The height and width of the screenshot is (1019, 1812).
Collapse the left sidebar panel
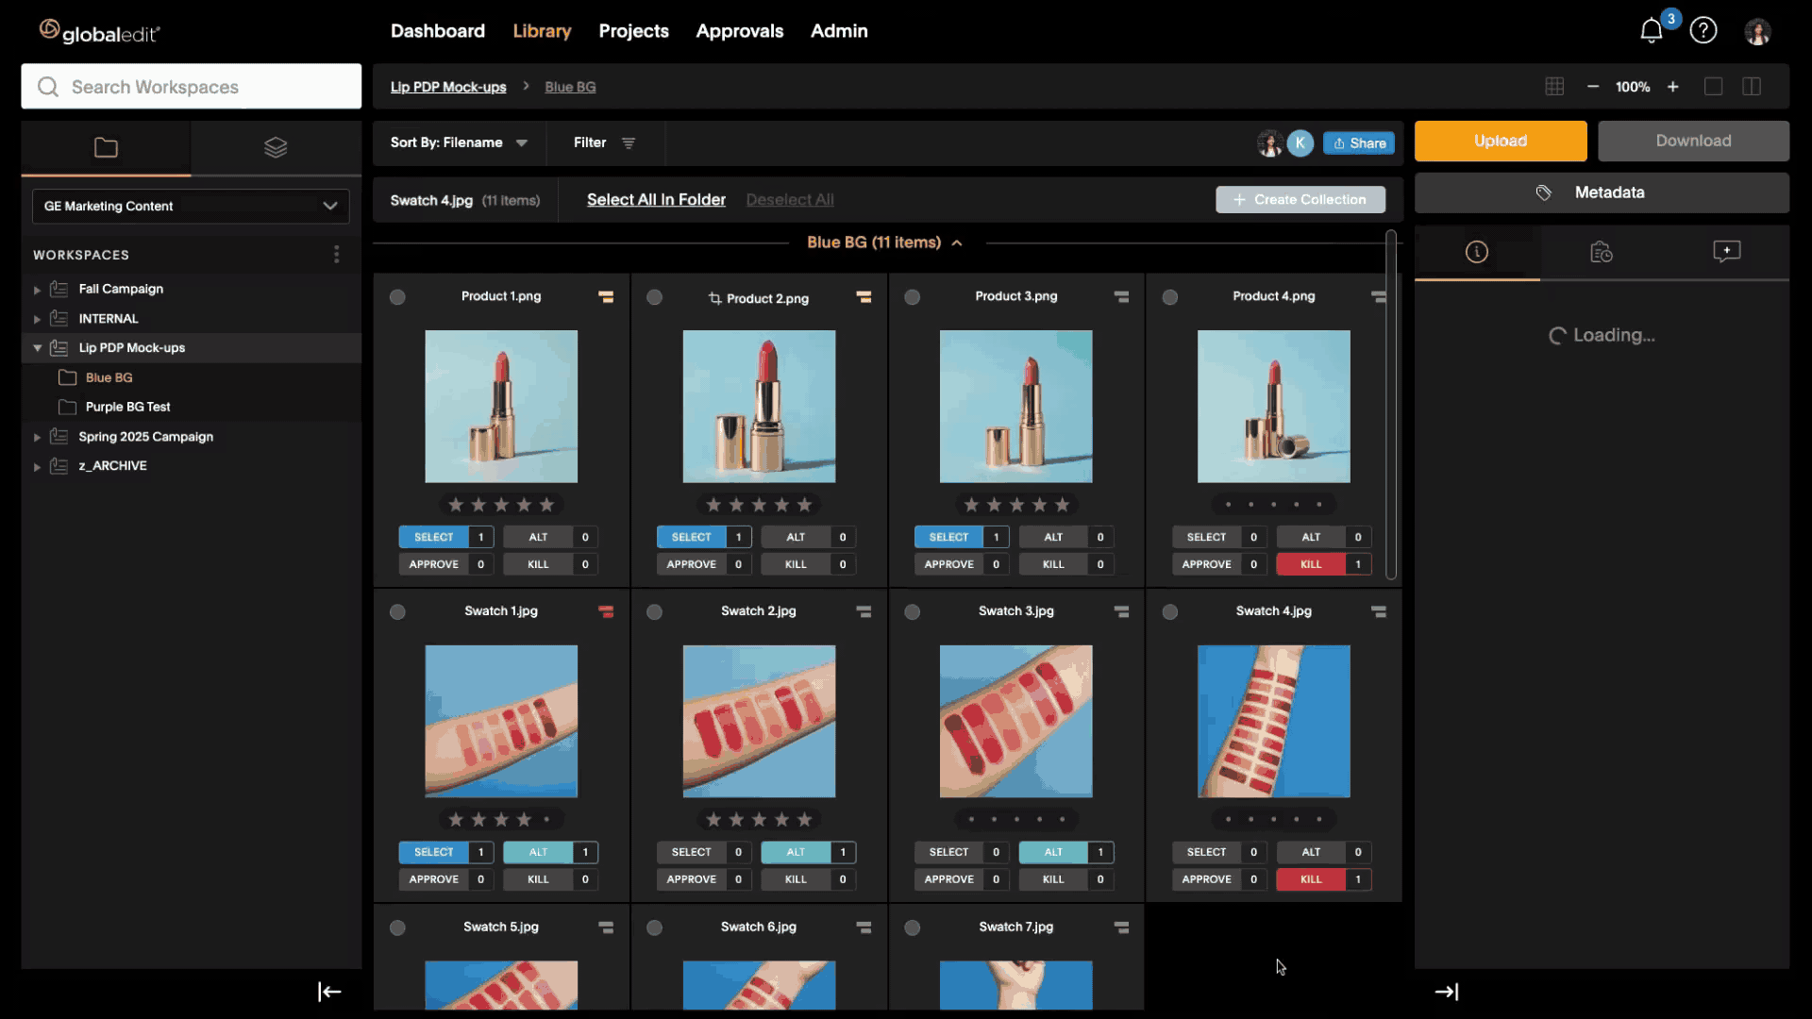(329, 992)
